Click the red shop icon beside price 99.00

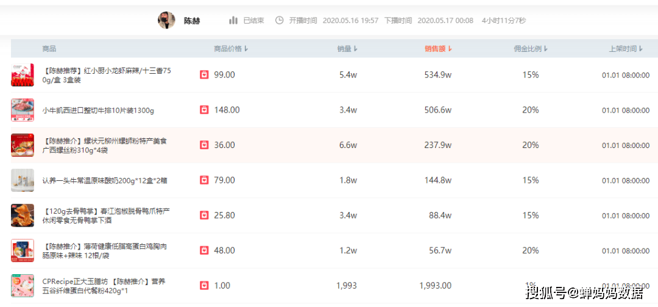[x=204, y=75]
